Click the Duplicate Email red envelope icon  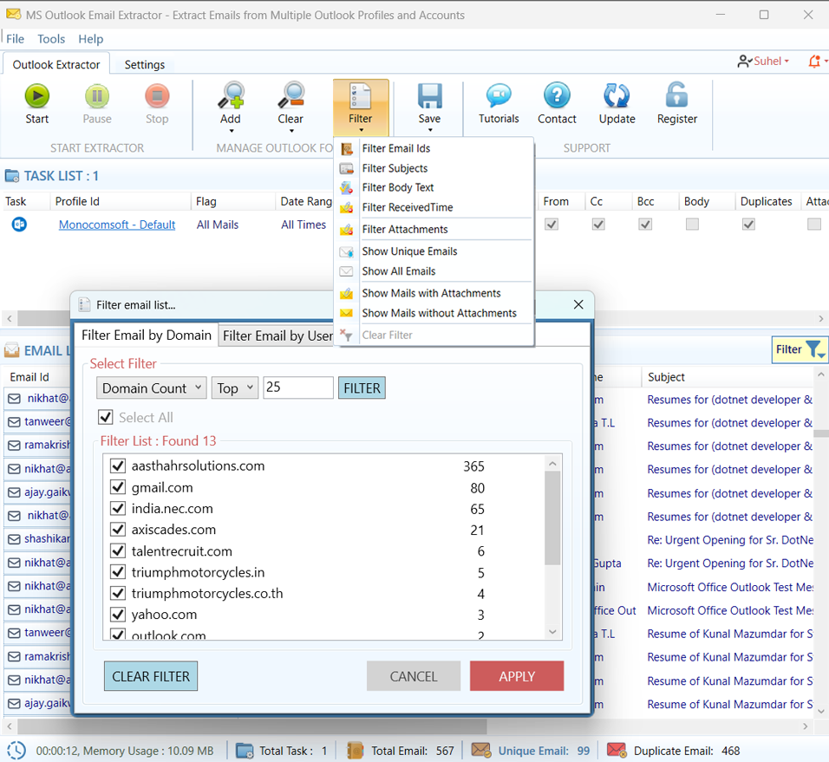[x=617, y=751]
